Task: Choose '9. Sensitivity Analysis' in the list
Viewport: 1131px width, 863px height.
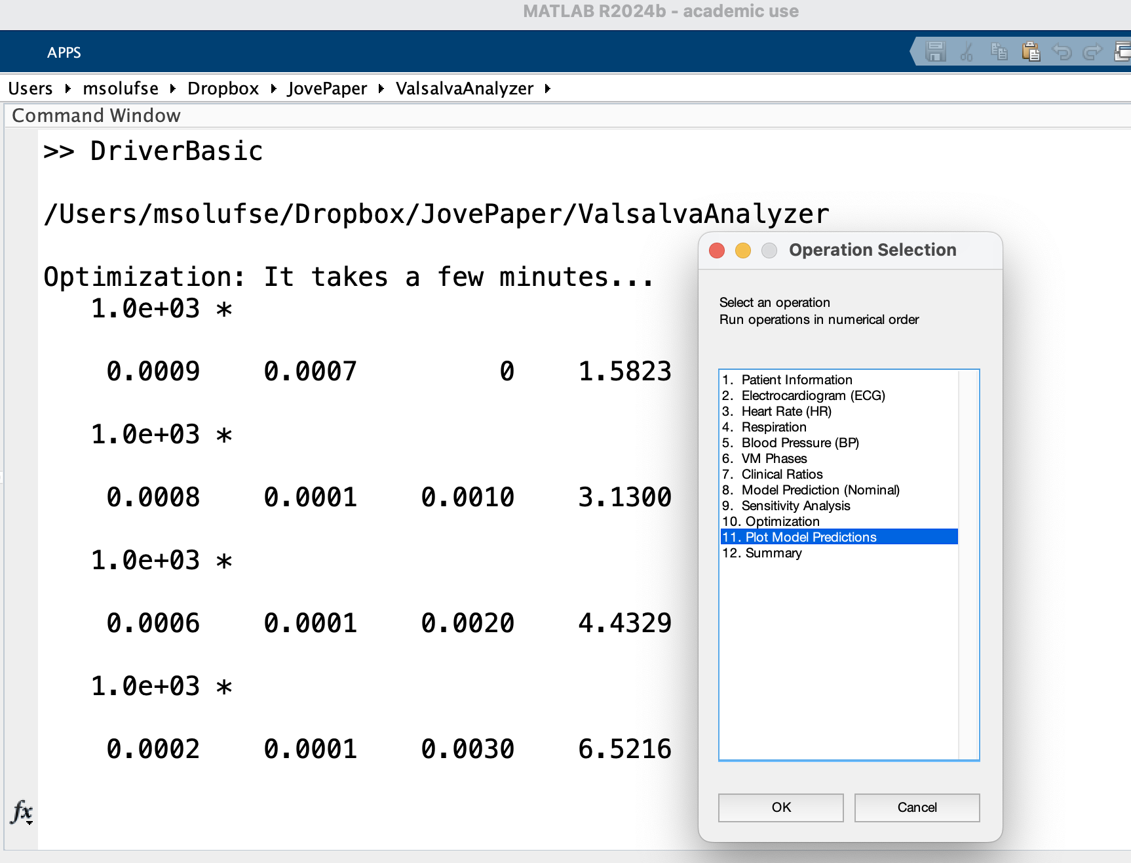Action: (x=839, y=506)
